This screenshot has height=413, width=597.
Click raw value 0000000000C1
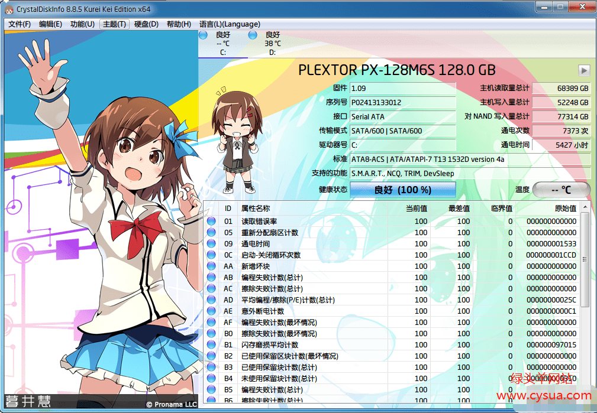(x=551, y=311)
